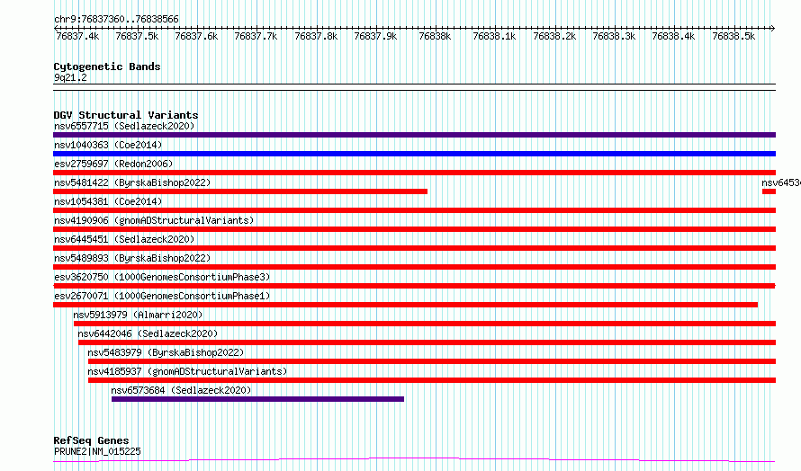
Task: Click the nsv6573684 (Sedlazeck2020) label
Action: pyautogui.click(x=181, y=390)
